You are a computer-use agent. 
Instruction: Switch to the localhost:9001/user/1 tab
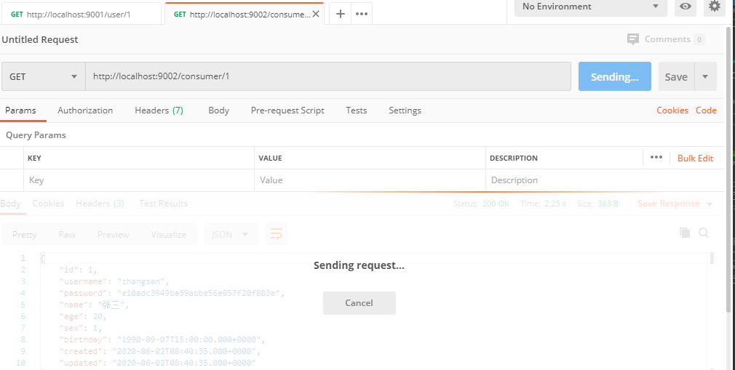pyautogui.click(x=80, y=14)
